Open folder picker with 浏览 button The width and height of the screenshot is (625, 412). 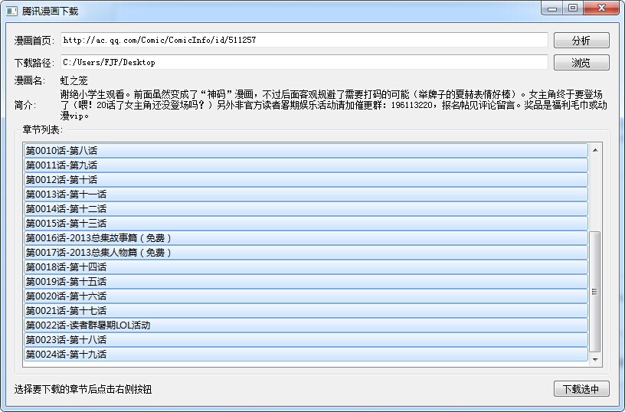click(x=581, y=63)
